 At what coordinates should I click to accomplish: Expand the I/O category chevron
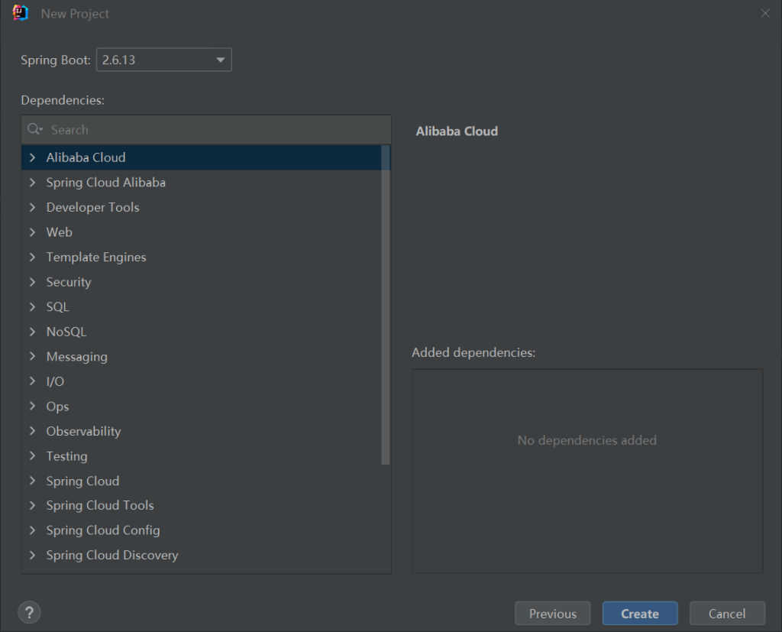[x=32, y=381]
